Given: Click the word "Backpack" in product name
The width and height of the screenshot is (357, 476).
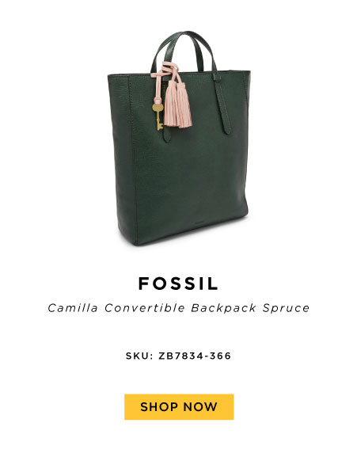Looking at the screenshot, I should [x=223, y=308].
